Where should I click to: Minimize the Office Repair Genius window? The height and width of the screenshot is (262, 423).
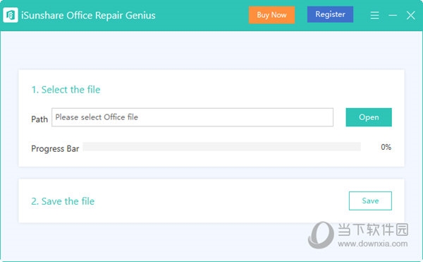393,15
